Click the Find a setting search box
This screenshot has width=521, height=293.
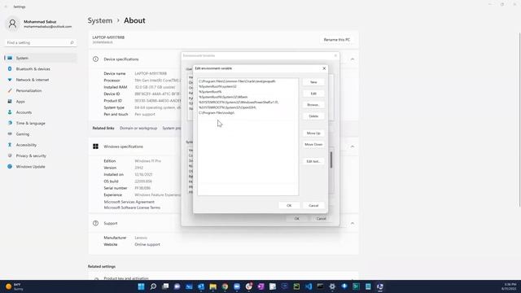click(x=41, y=43)
